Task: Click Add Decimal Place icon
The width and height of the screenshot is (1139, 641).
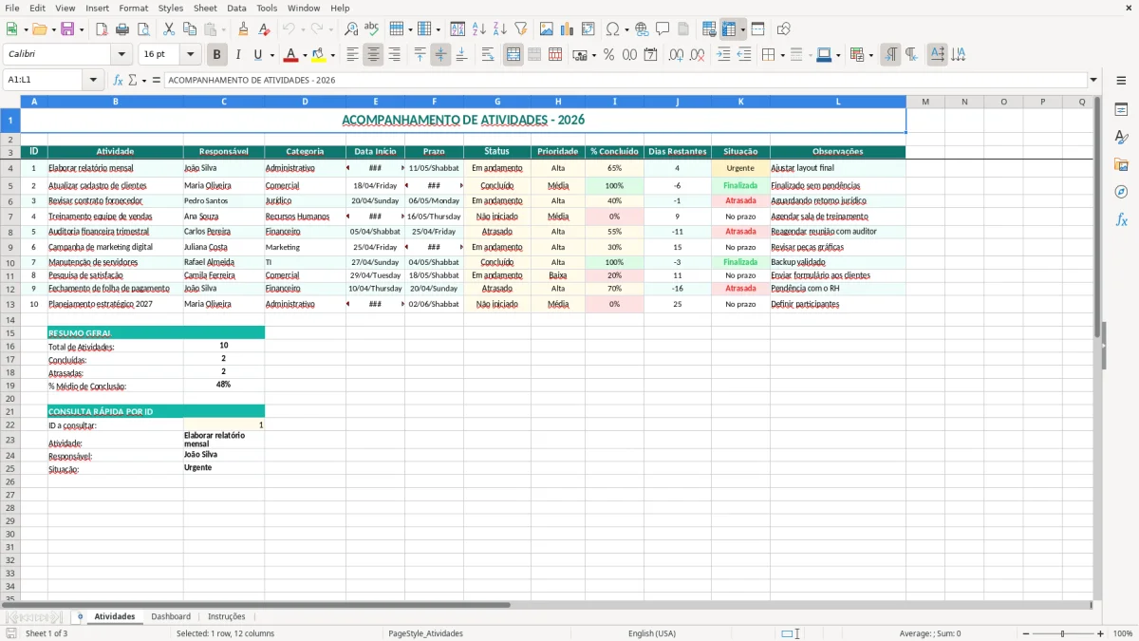Action: [x=677, y=55]
